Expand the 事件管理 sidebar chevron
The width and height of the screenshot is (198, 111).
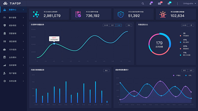pos(23,18)
